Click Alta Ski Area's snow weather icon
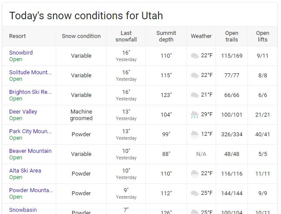Image resolution: width=281 pixels, height=214 pixels. 195,173
